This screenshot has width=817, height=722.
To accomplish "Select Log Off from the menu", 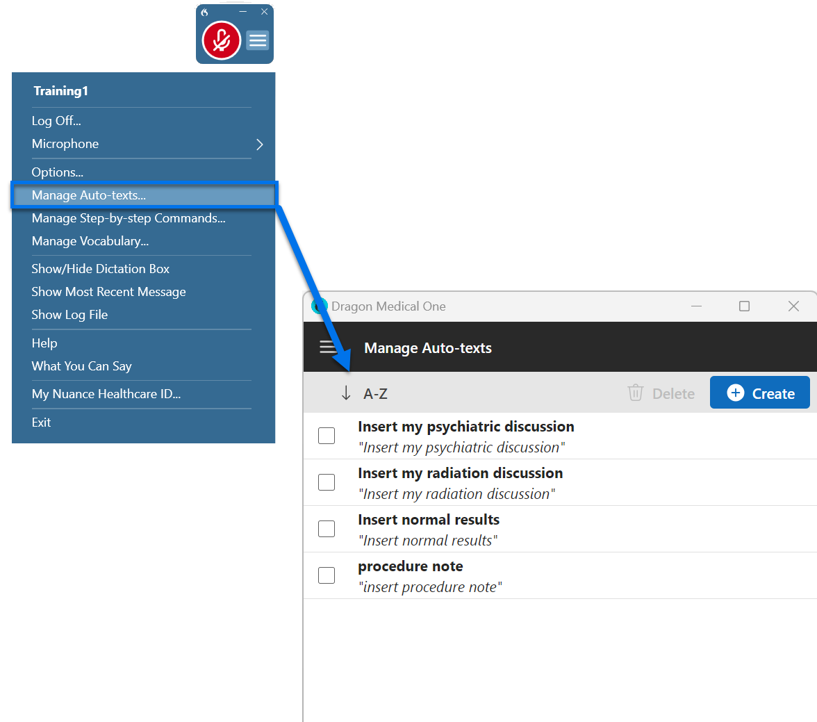I will [x=56, y=120].
